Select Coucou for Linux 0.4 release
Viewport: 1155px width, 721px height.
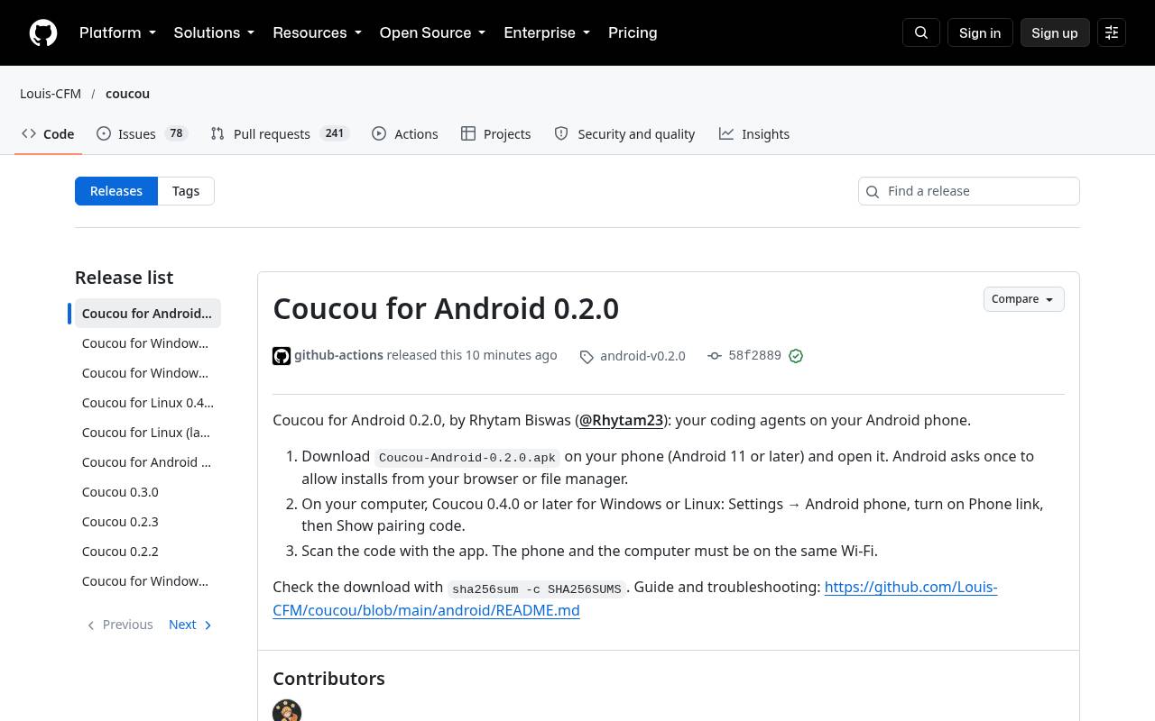(148, 403)
